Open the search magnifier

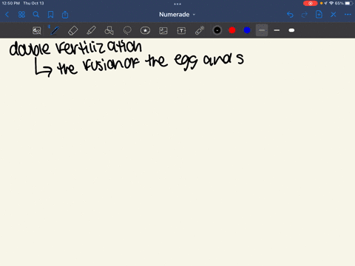(36, 15)
